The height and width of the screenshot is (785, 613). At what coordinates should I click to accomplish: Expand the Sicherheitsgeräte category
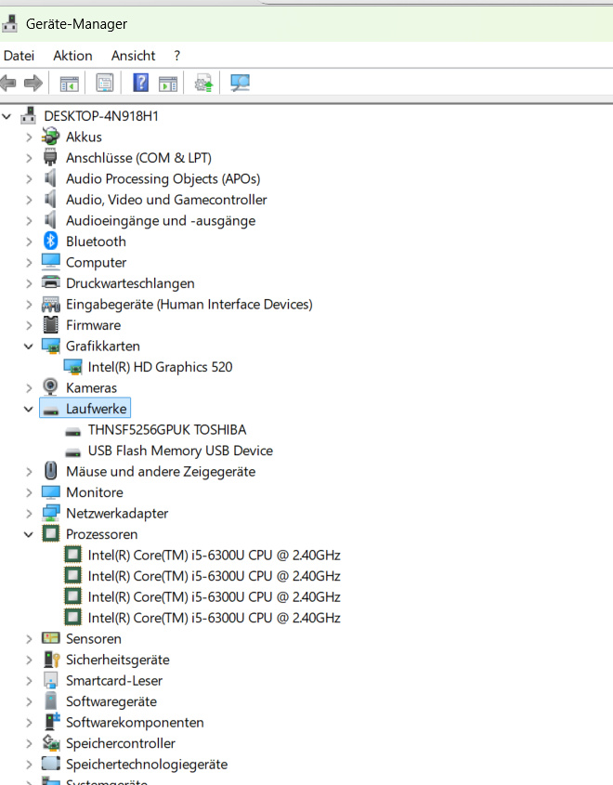tap(29, 660)
